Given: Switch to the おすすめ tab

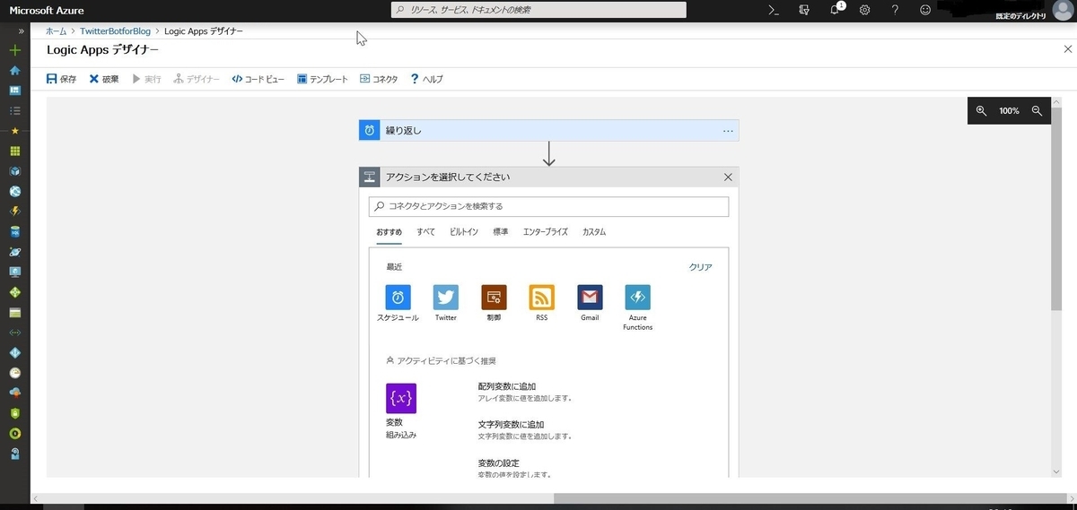Looking at the screenshot, I should (390, 232).
